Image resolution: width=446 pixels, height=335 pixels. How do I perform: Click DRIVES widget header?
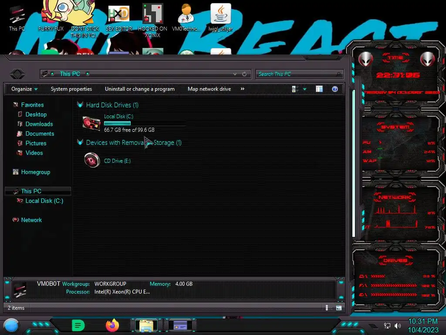(395, 260)
